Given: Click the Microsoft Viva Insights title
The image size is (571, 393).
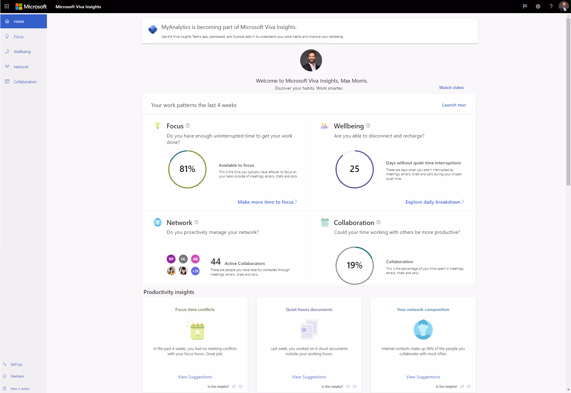Looking at the screenshot, I should tap(78, 7).
